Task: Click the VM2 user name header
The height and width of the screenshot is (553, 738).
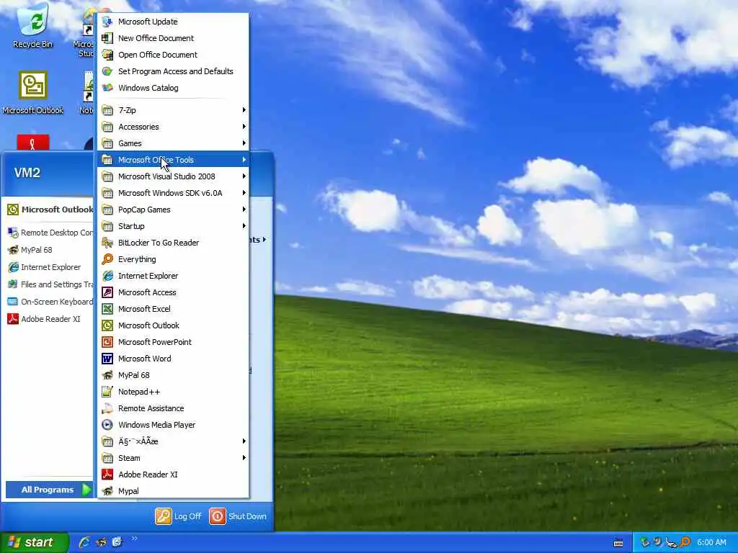Action: [27, 173]
